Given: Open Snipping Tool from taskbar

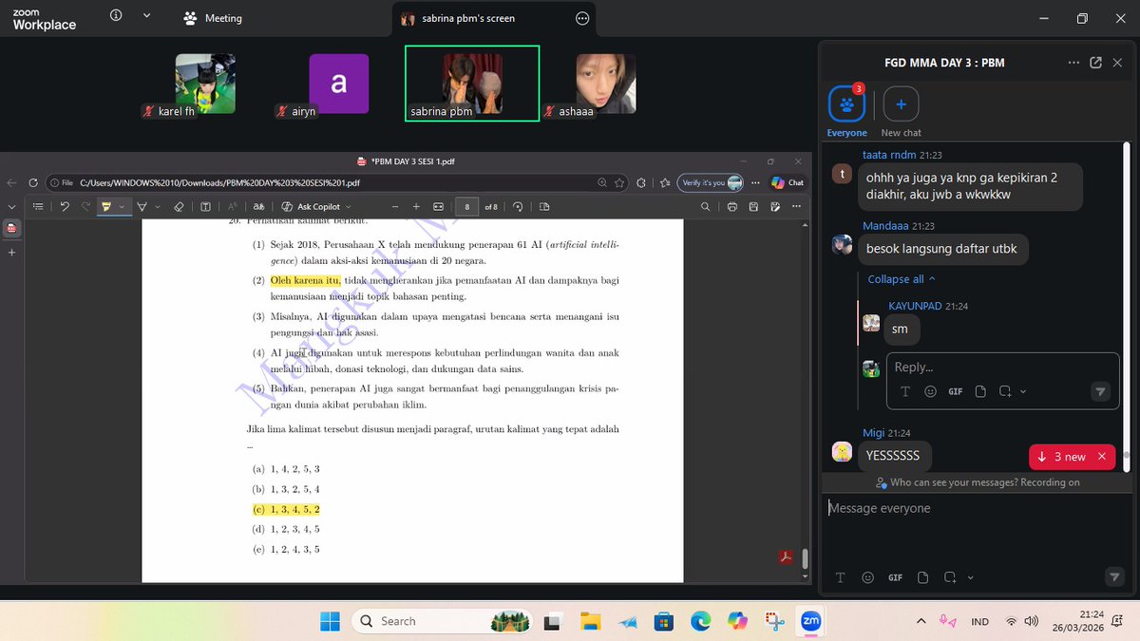Looking at the screenshot, I should pos(774,621).
